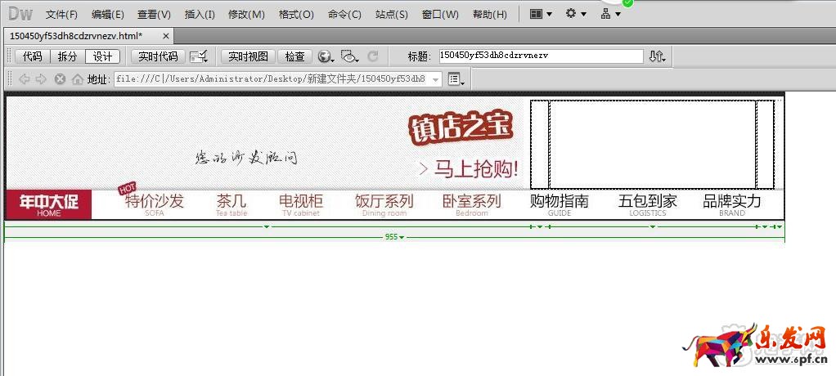This screenshot has height=376, width=836.
Task: Click the stop loading icon in address bar
Action: click(x=60, y=79)
